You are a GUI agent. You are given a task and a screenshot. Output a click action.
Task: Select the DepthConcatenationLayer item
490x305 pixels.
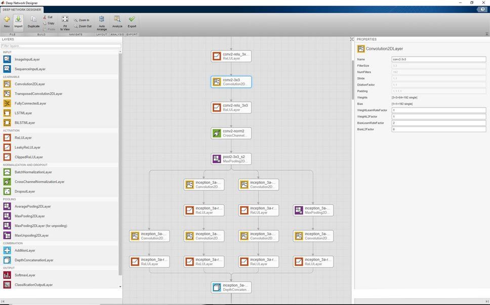coord(34,260)
